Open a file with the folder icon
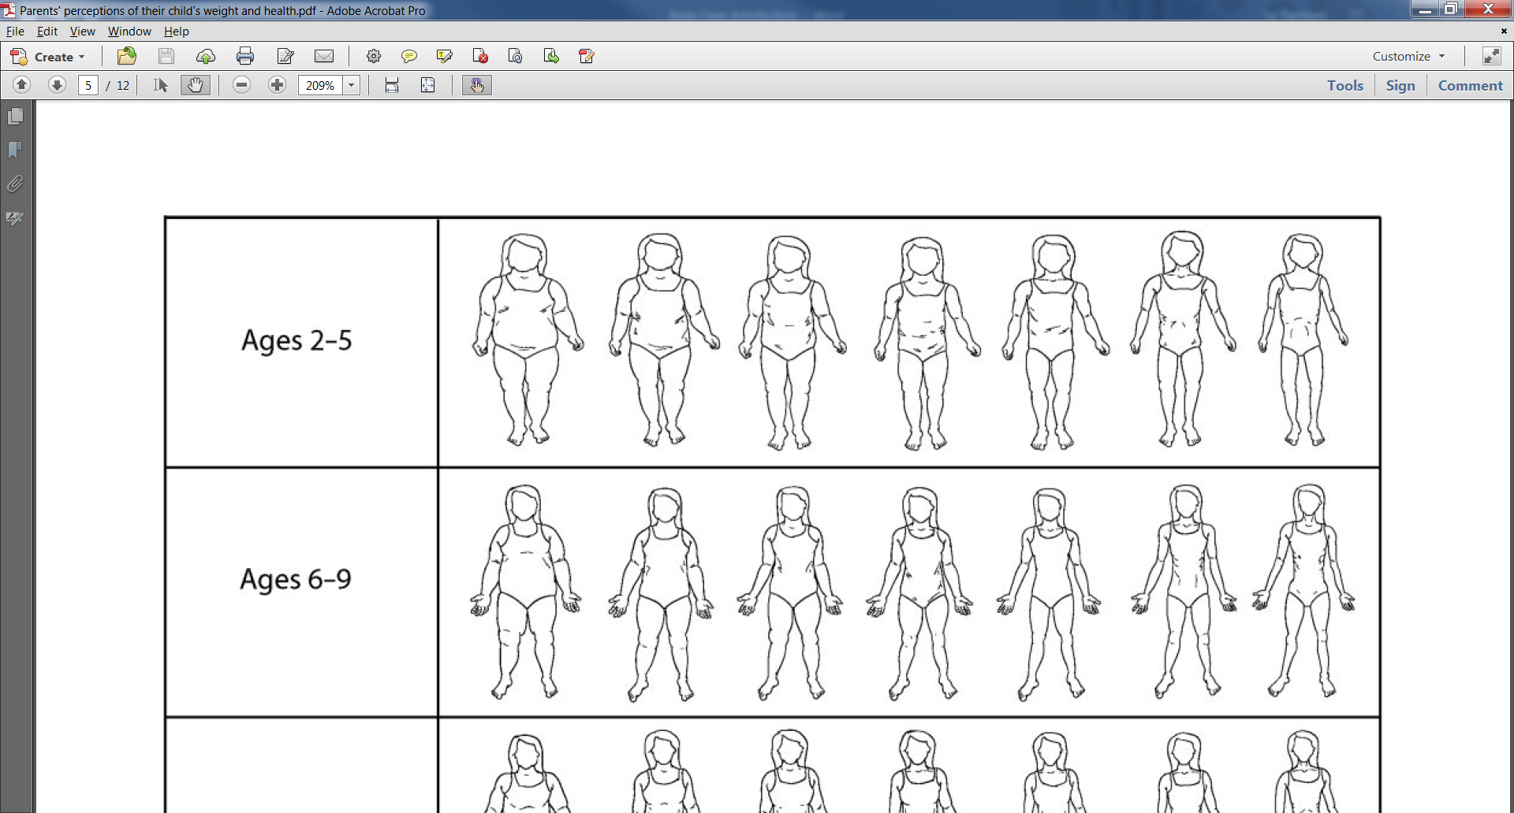The width and height of the screenshot is (1514, 813). coord(127,57)
